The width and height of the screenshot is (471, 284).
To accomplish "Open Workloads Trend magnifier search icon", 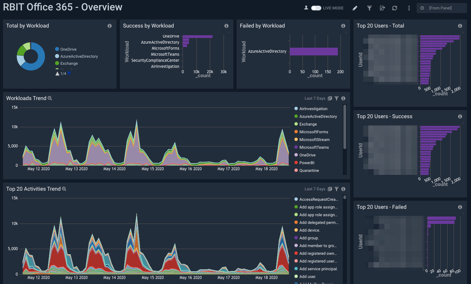I will (x=50, y=98).
